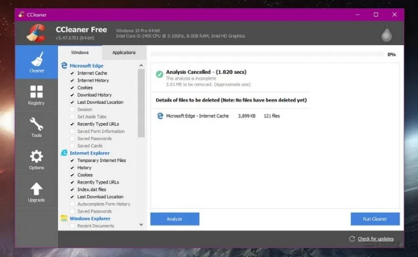
Task: Select the Windows Explorer category heading
Action: (90, 218)
